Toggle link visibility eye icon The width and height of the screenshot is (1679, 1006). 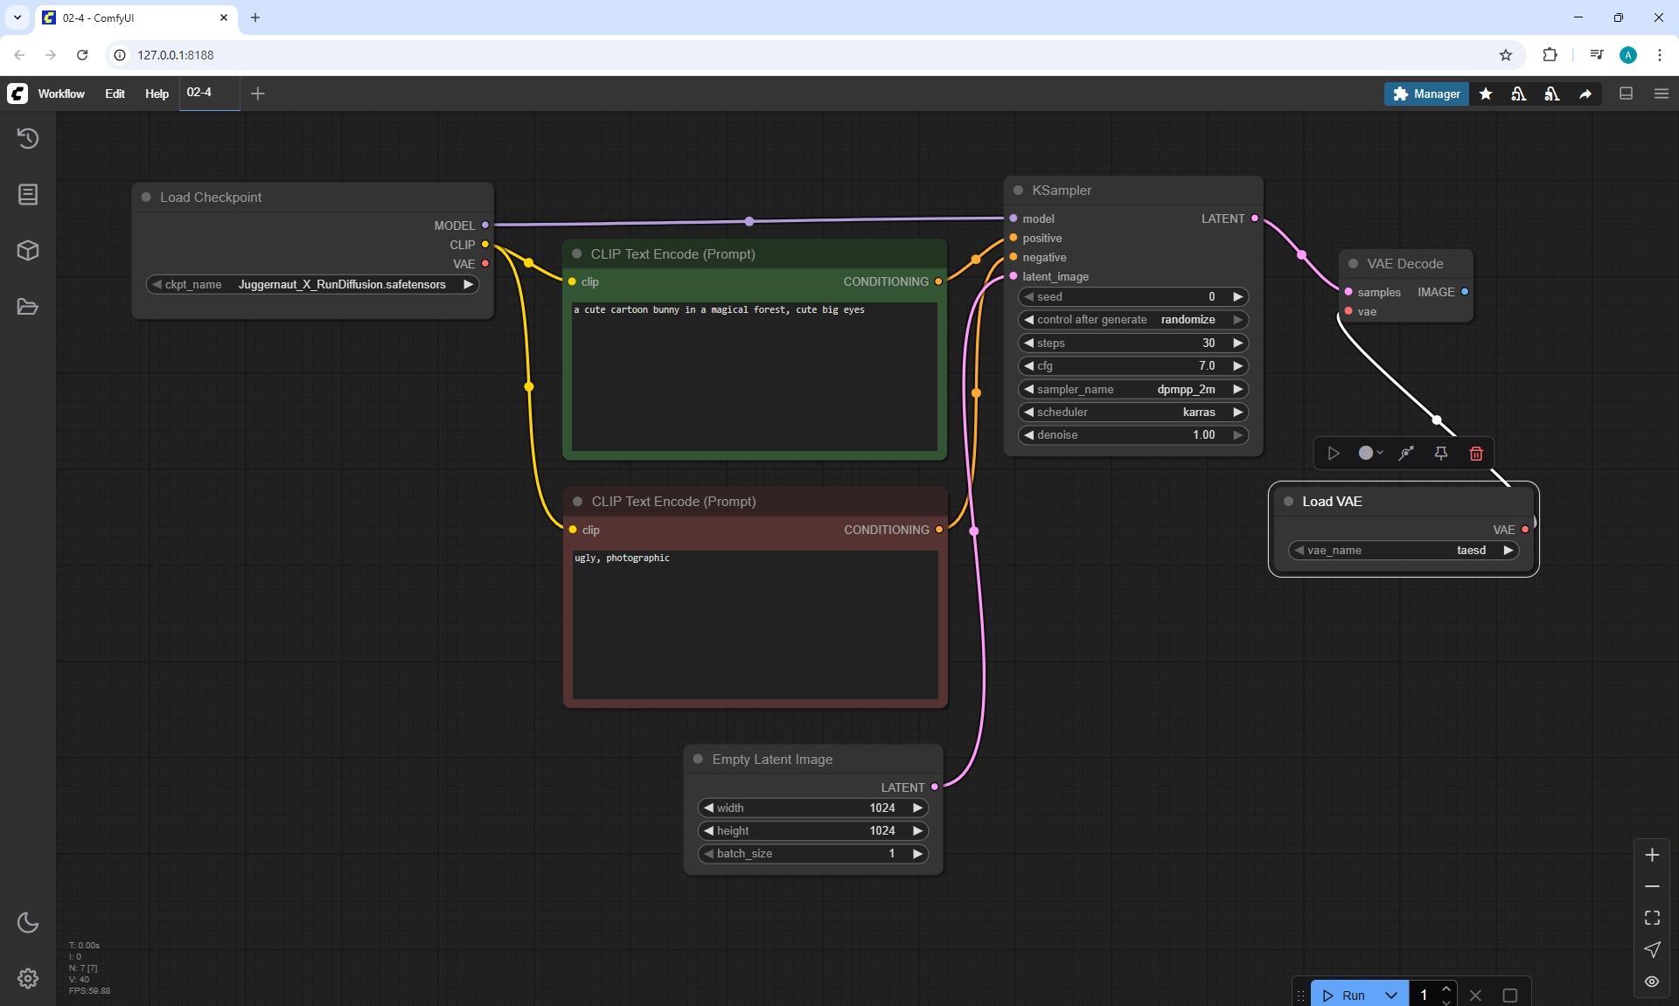(x=1652, y=982)
